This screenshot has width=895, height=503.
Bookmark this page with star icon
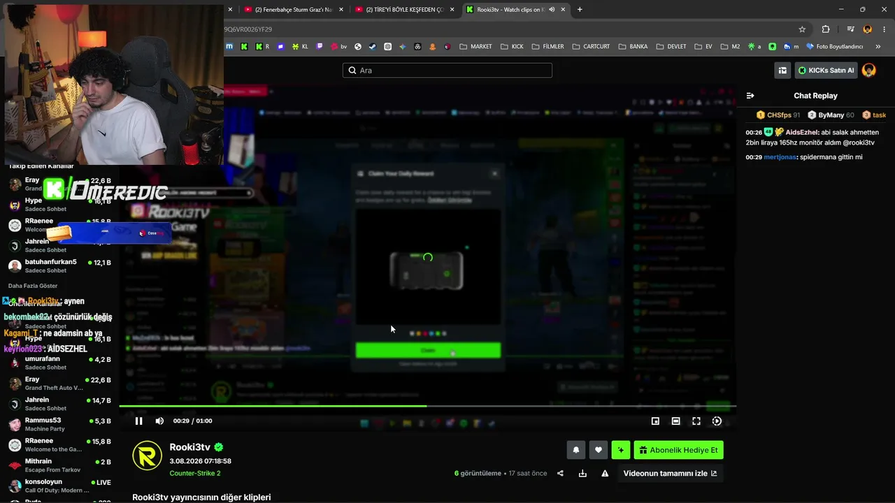click(802, 29)
